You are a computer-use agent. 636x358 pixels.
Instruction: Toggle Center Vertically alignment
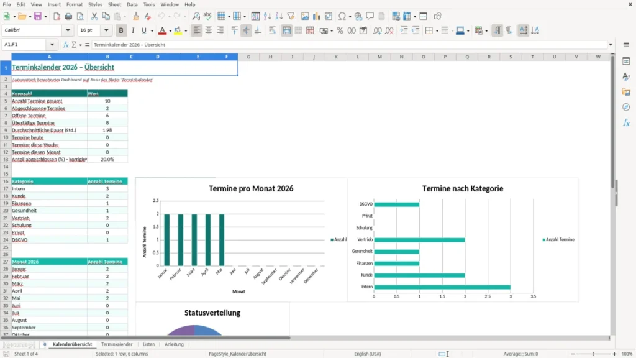246,30
